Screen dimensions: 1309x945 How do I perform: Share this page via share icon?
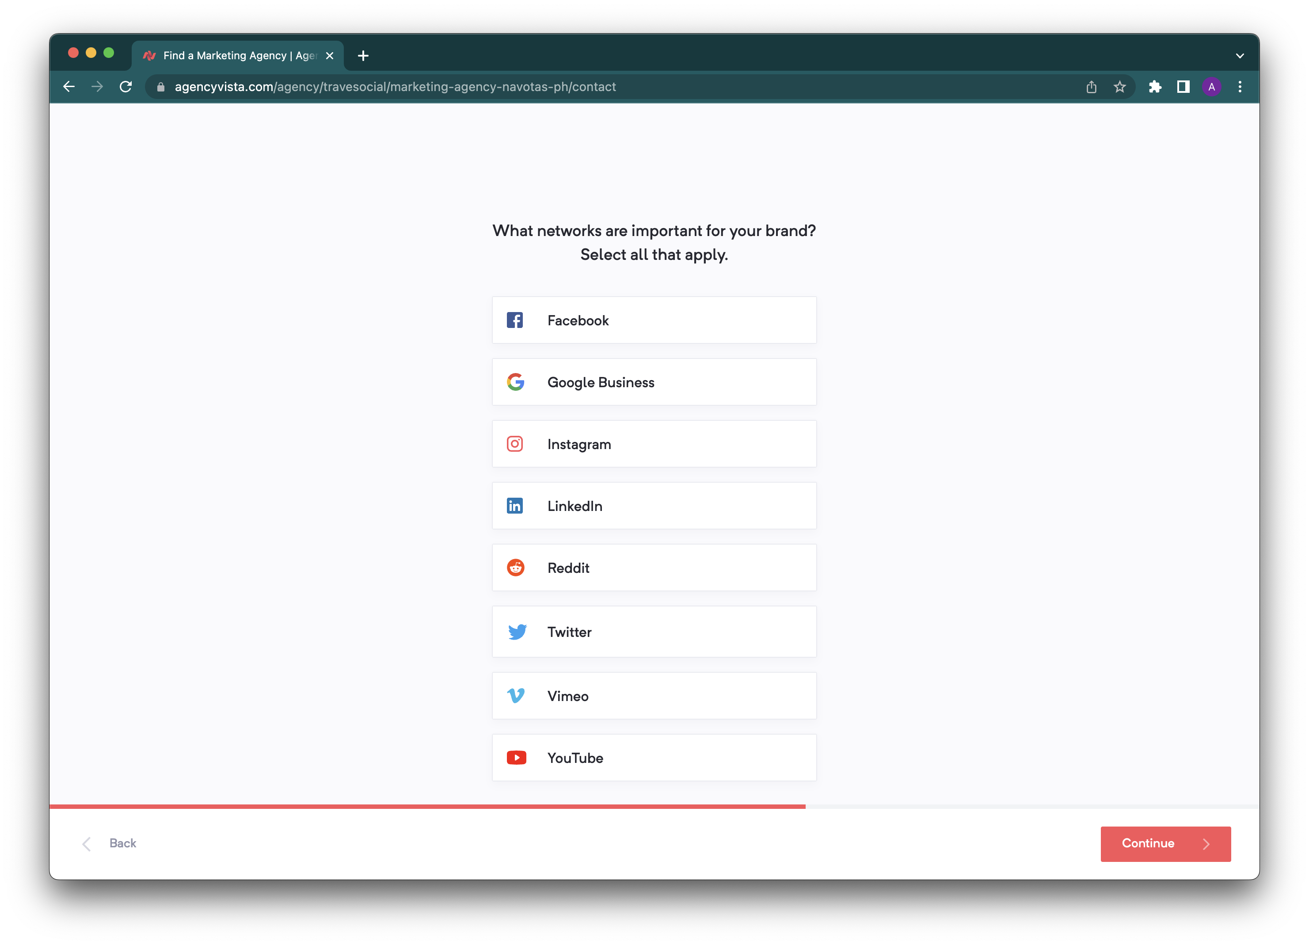coord(1091,87)
